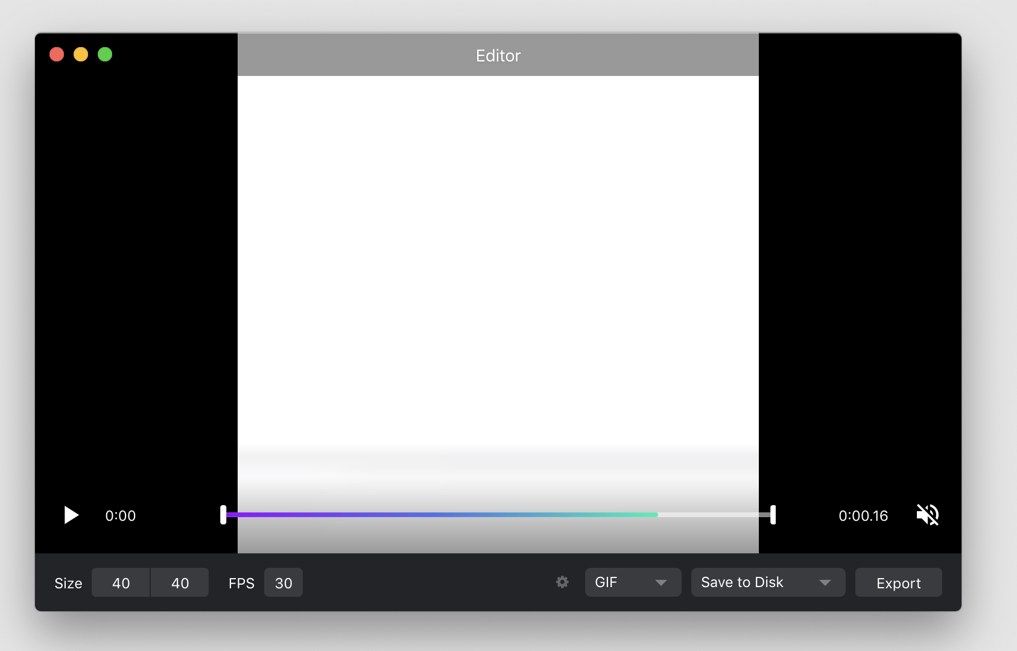The height and width of the screenshot is (651, 1017).
Task: Click the width size field
Action: [121, 582]
